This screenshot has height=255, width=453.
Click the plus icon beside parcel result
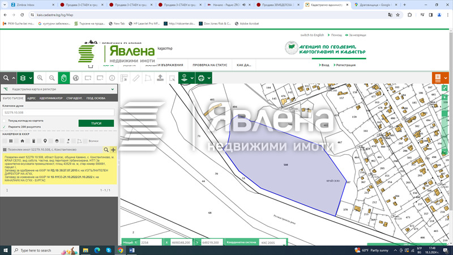(113, 149)
